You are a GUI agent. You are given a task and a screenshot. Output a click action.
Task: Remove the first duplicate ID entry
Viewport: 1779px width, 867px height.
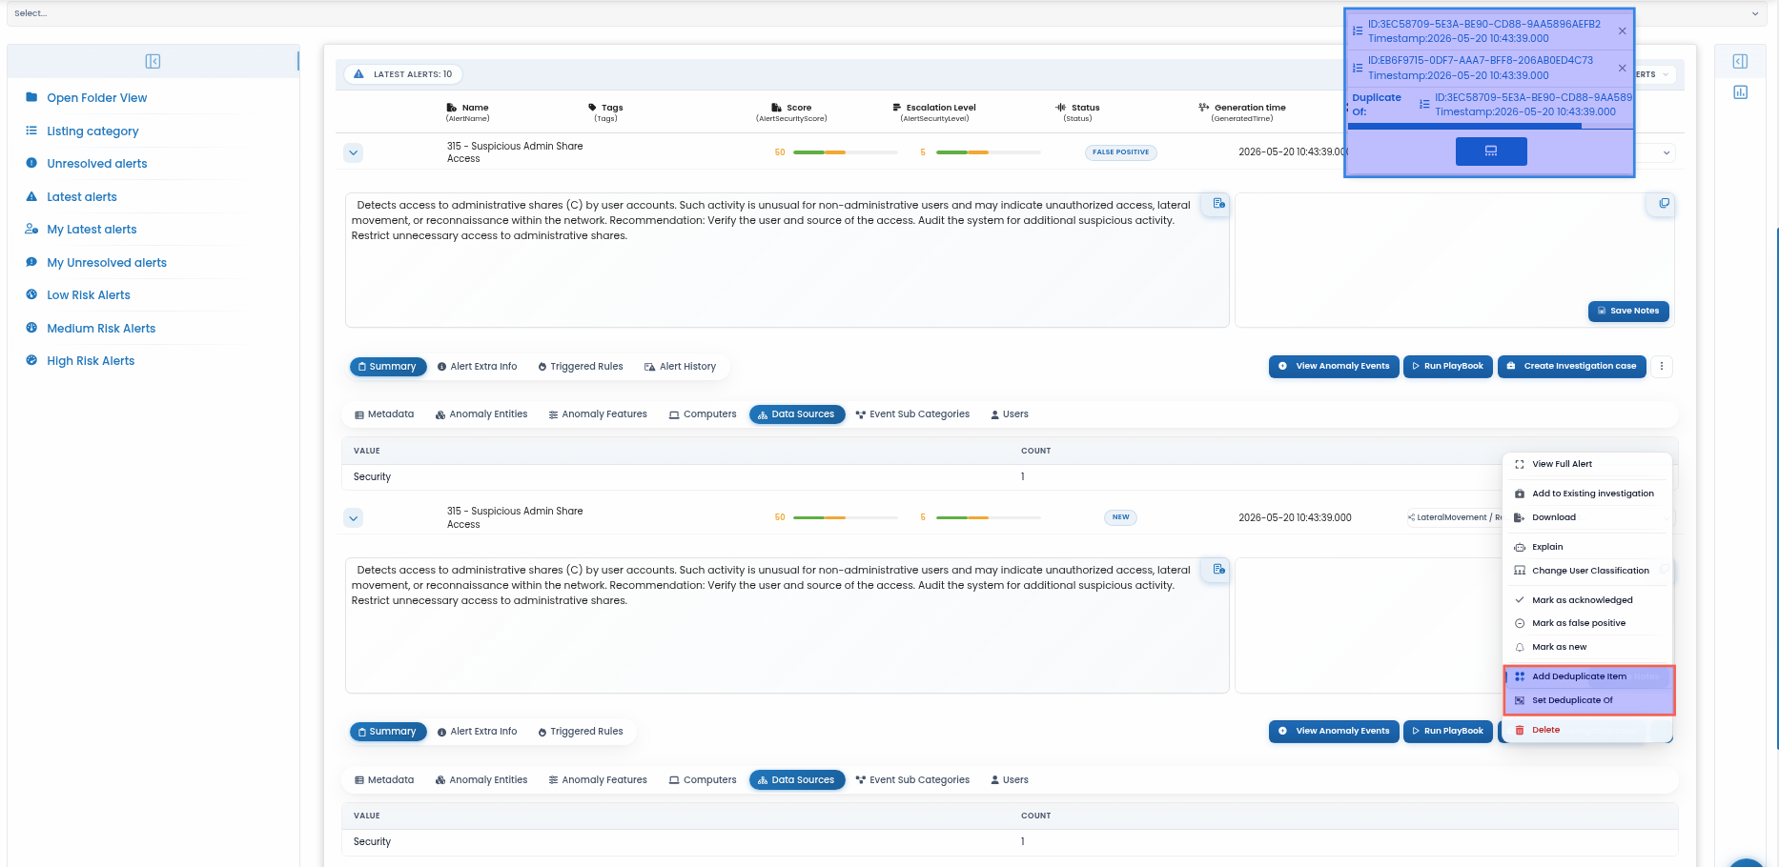1622,31
